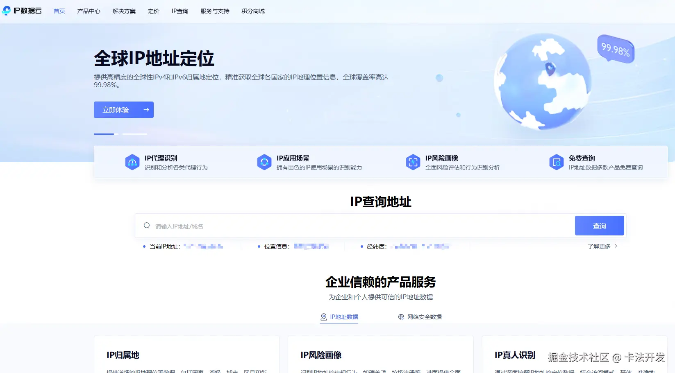Open the 定价 page
Viewport: 675px width, 373px height.
(x=154, y=11)
